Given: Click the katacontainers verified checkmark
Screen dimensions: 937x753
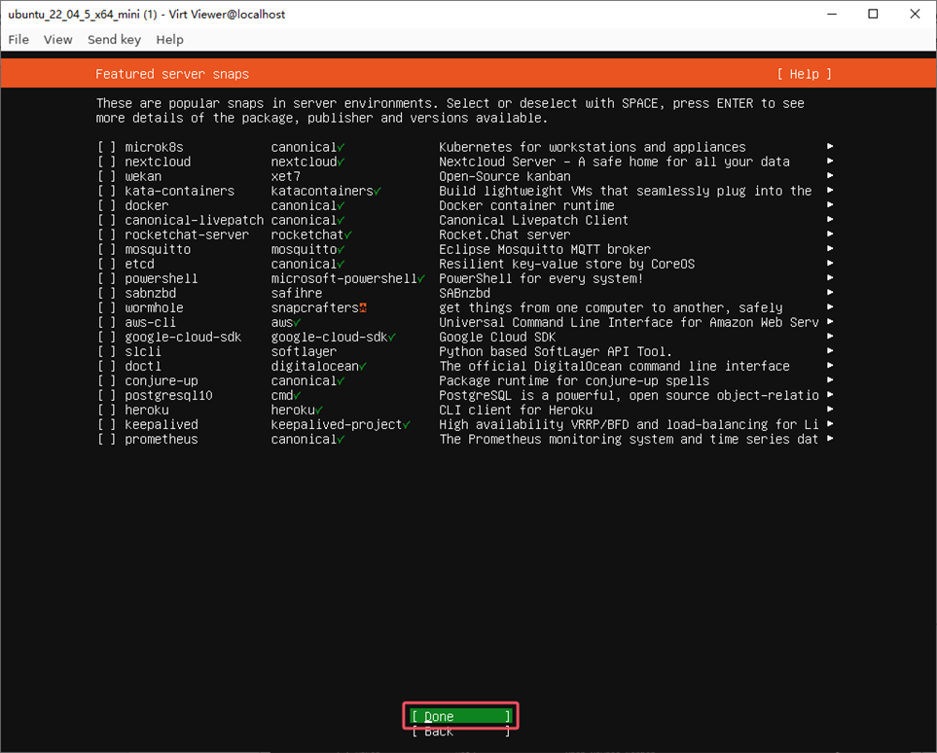Looking at the screenshot, I should pos(378,192).
